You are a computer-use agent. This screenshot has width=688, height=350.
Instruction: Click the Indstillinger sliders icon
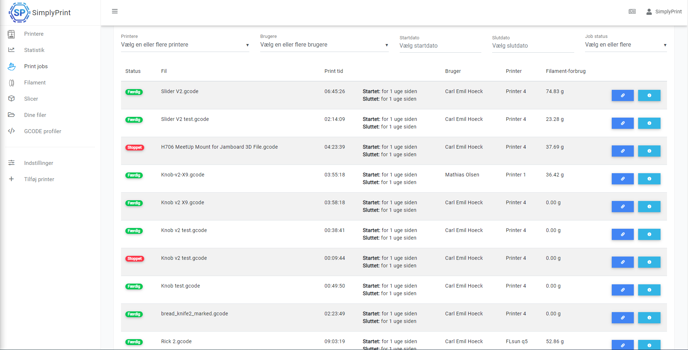(12, 163)
